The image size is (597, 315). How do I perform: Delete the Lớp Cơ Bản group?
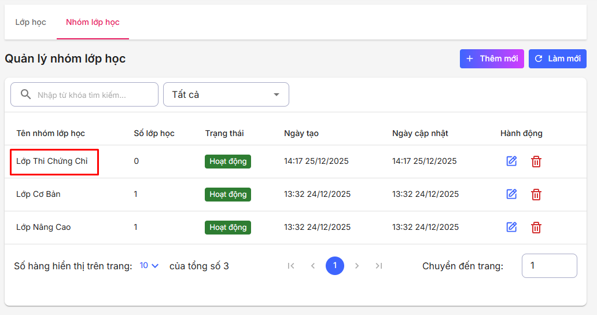coord(536,195)
